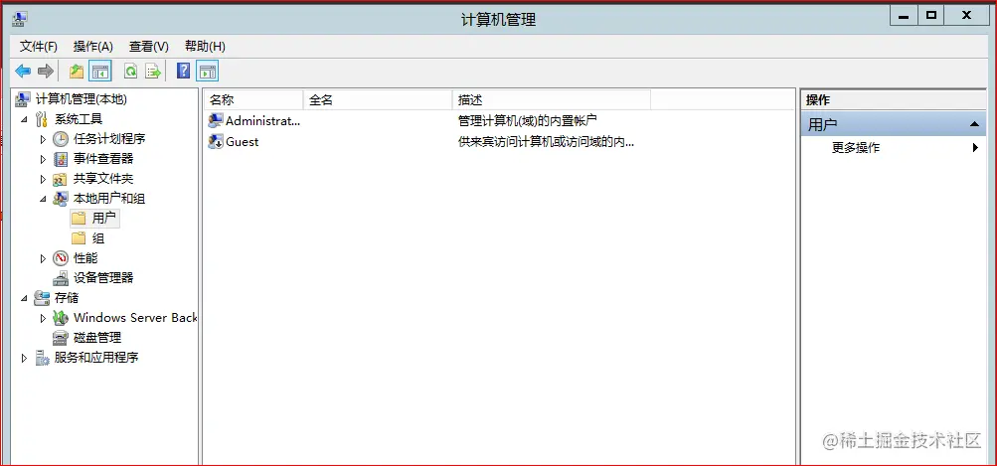The height and width of the screenshot is (466, 997).
Task: Expand the 任务计划程序 tree node
Action: (x=43, y=139)
